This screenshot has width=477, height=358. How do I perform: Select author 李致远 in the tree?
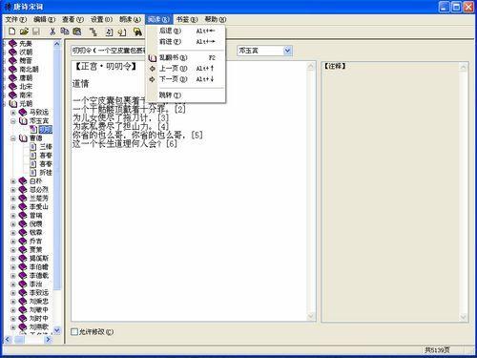coord(39,292)
